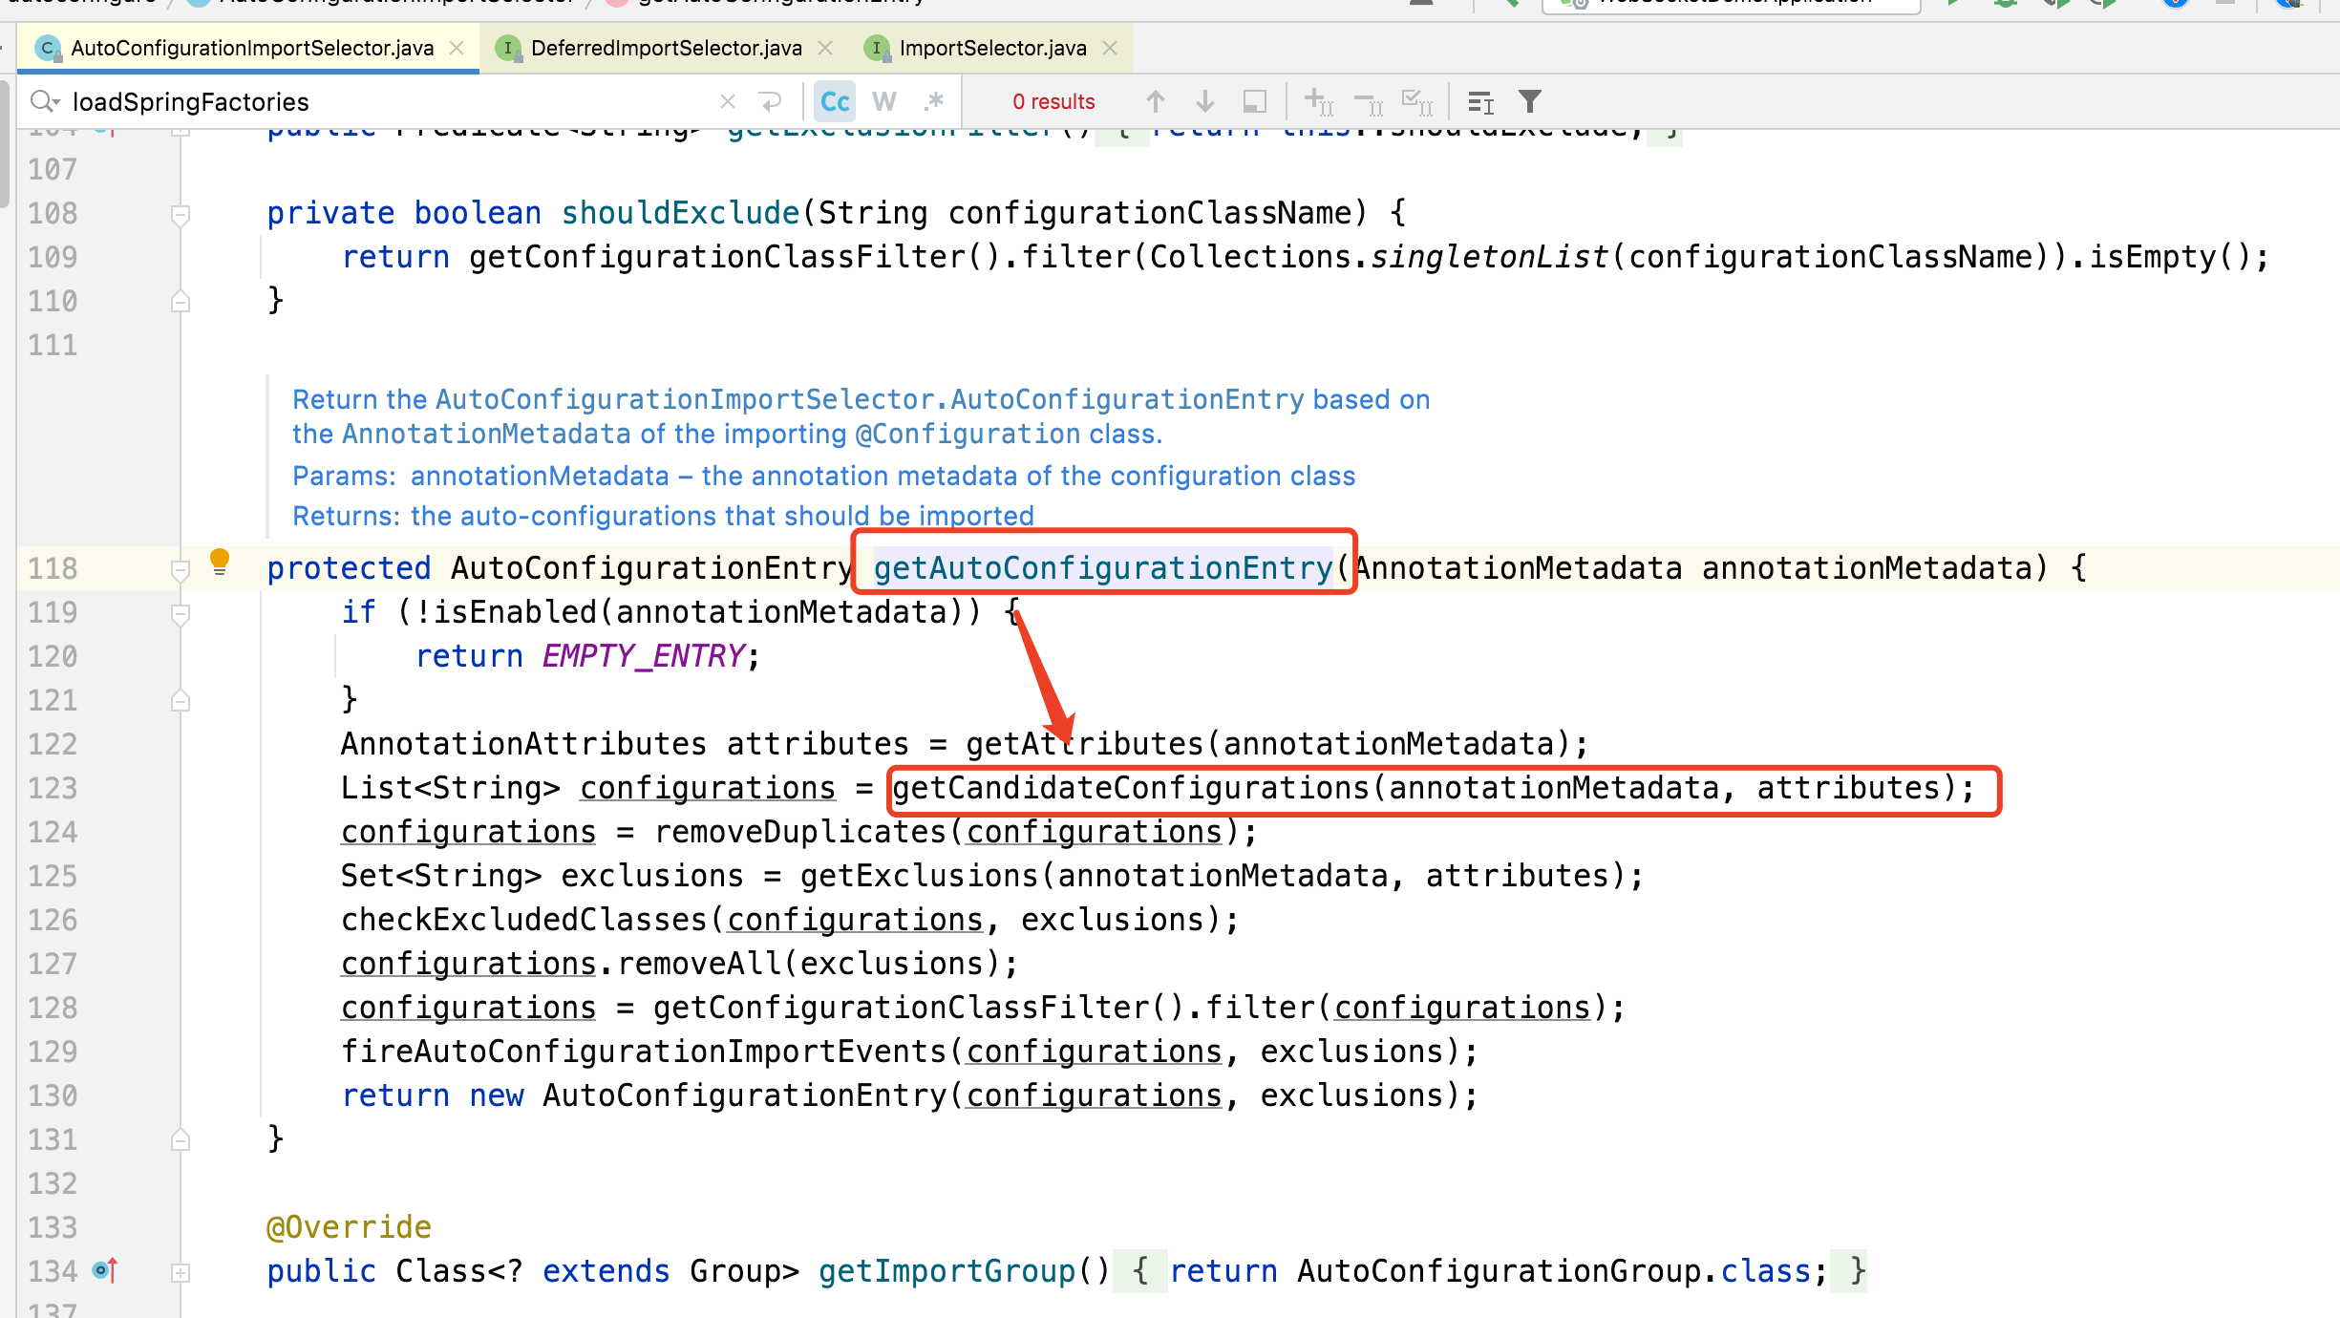Click line number 130 in the gutter
2340x1318 pixels.
point(53,1095)
